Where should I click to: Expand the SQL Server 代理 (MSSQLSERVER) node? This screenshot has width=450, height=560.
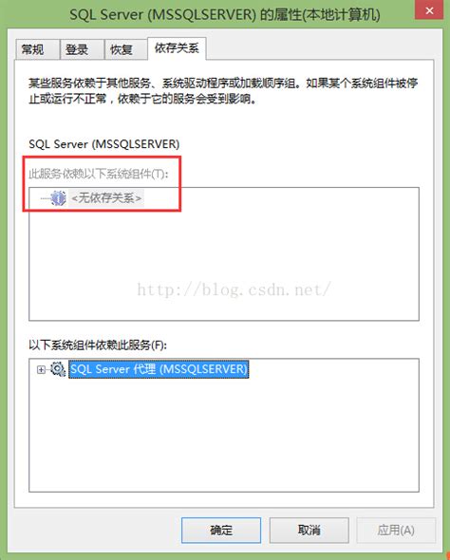pos(41,369)
